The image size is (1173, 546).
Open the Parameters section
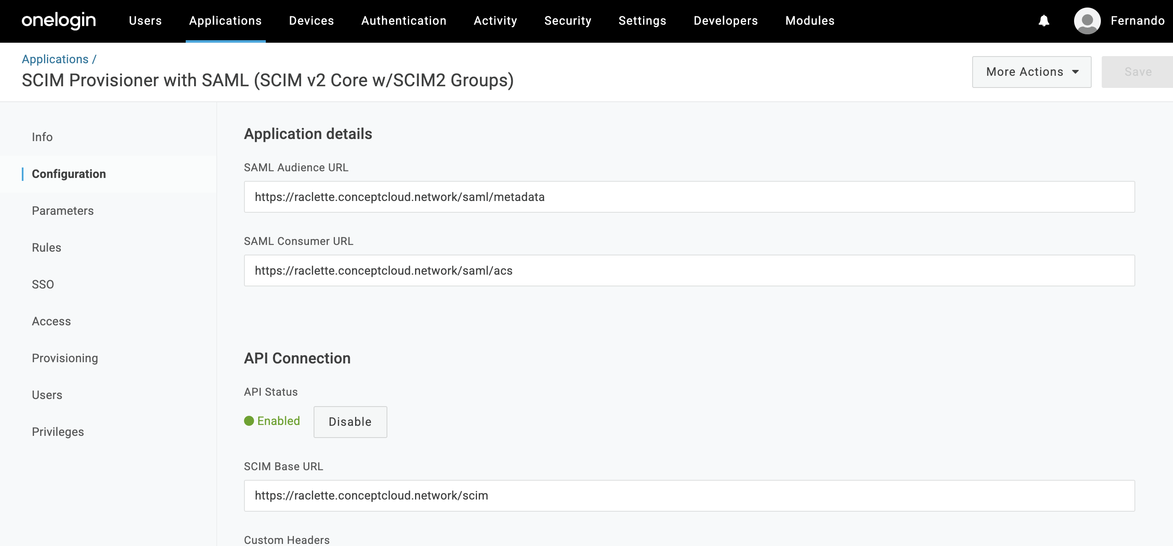[x=62, y=211]
